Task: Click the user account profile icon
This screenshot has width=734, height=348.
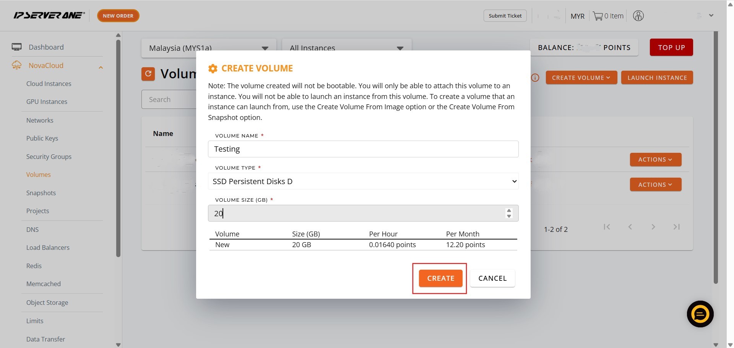Action: (x=638, y=16)
